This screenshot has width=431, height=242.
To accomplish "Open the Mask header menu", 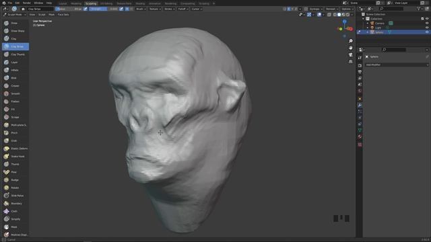I will tap(51, 15).
